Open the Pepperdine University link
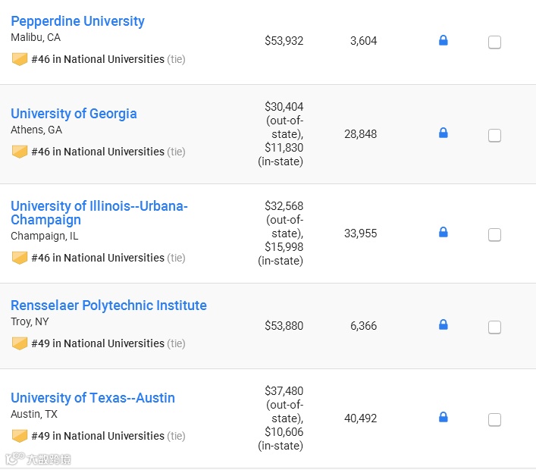This screenshot has width=536, height=470. coord(77,21)
